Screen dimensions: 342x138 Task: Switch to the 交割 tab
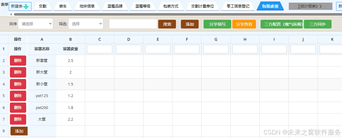coord(42,6)
